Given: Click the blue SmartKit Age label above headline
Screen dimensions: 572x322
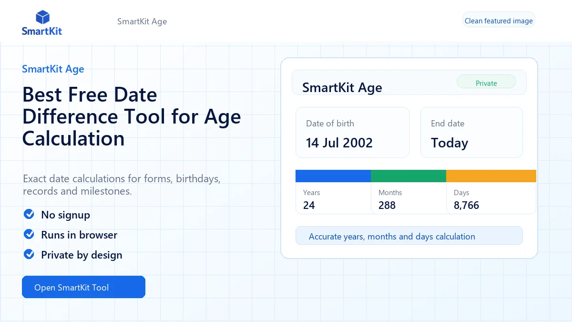Looking at the screenshot, I should (53, 69).
